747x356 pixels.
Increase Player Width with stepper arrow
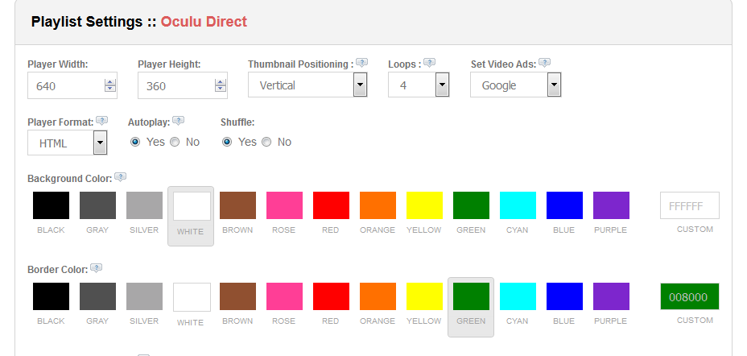point(110,82)
